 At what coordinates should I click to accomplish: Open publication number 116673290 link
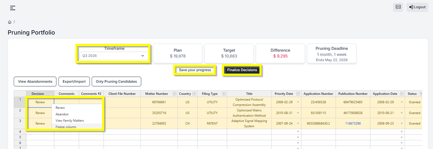[x=353, y=123]
